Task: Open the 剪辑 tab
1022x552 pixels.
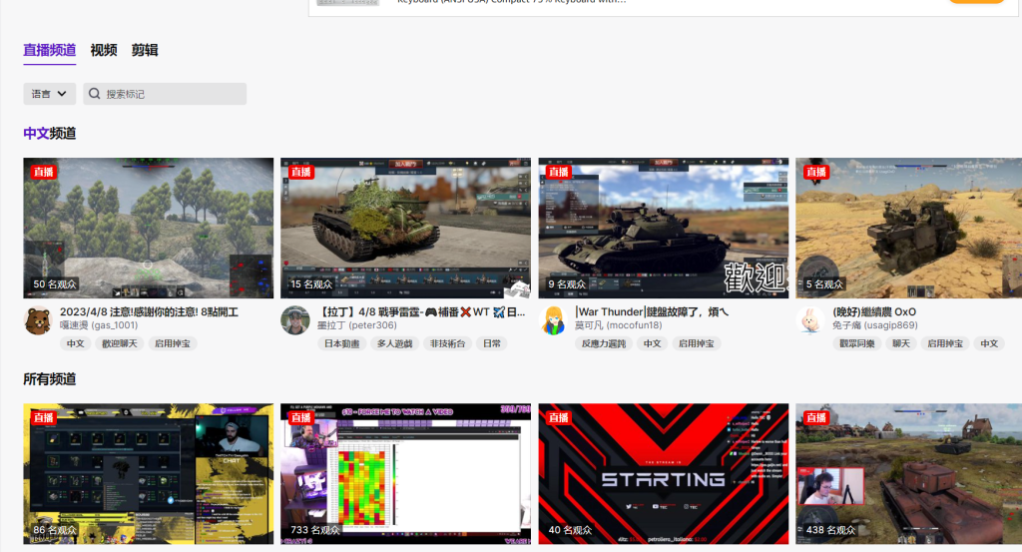Action: tap(145, 50)
